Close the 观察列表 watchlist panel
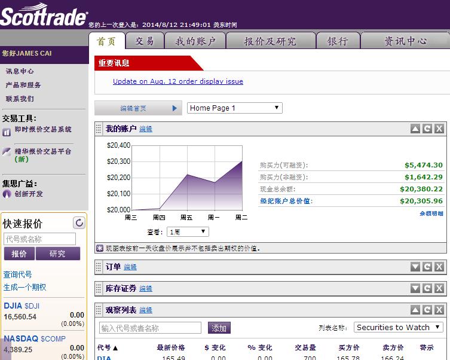This screenshot has height=360, width=450. [439, 310]
